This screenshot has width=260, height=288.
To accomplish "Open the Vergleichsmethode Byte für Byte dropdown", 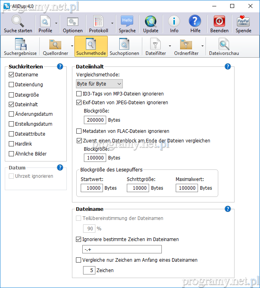I will point(99,84).
